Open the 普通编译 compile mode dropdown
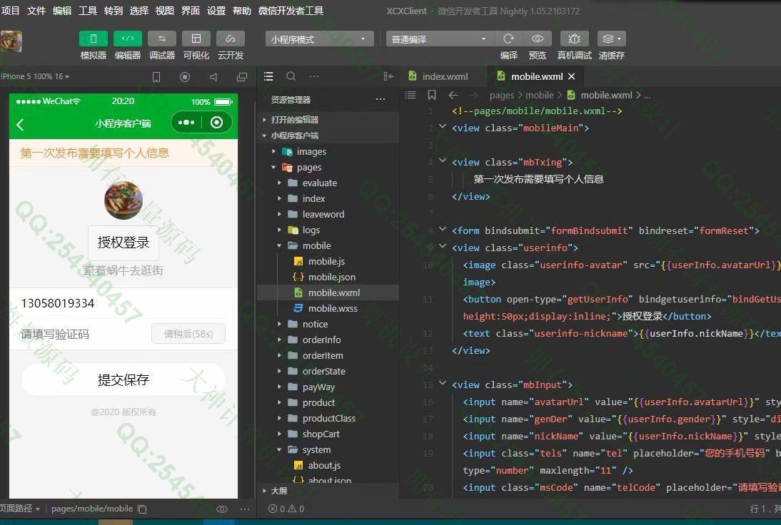Viewport: 781px width, 525px height. (440, 39)
